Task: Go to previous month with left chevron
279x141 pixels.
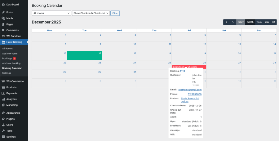Action: pyautogui.click(x=227, y=22)
